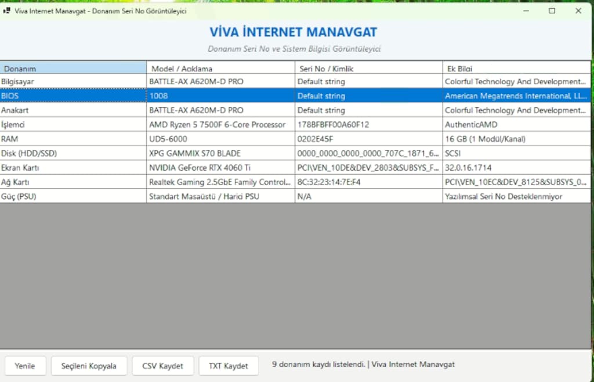Click AuthenticAMD info cell
Screen dimensions: 594x382
click(x=517, y=125)
